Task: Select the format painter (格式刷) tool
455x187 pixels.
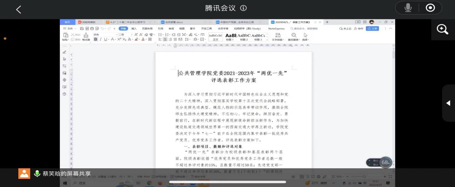Action: click(86, 37)
